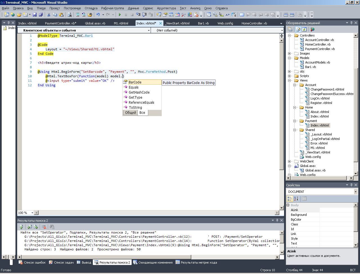Click the editor vertical scrollbar down arrow
This screenshot has width=360, height=274.
click(x=282, y=208)
